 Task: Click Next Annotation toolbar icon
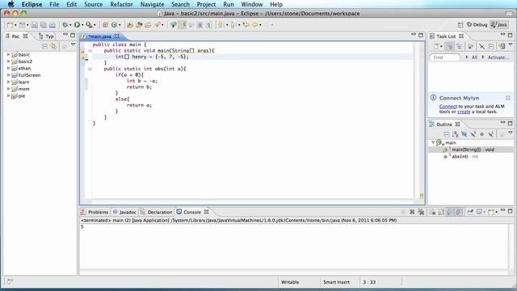pos(221,25)
